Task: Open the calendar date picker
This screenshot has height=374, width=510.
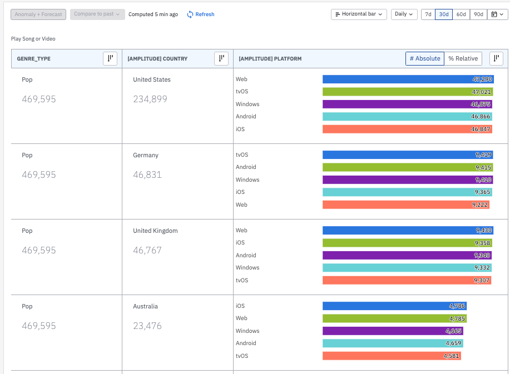Action: click(496, 14)
